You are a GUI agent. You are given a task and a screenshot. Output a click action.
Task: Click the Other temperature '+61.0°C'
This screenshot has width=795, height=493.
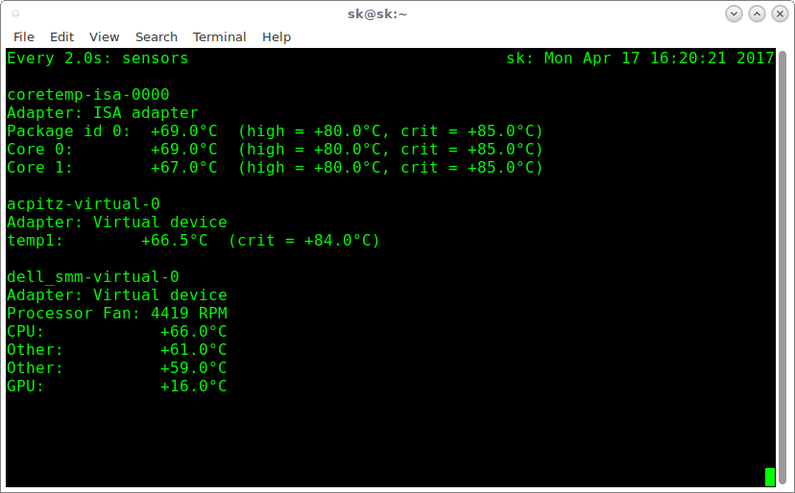194,350
